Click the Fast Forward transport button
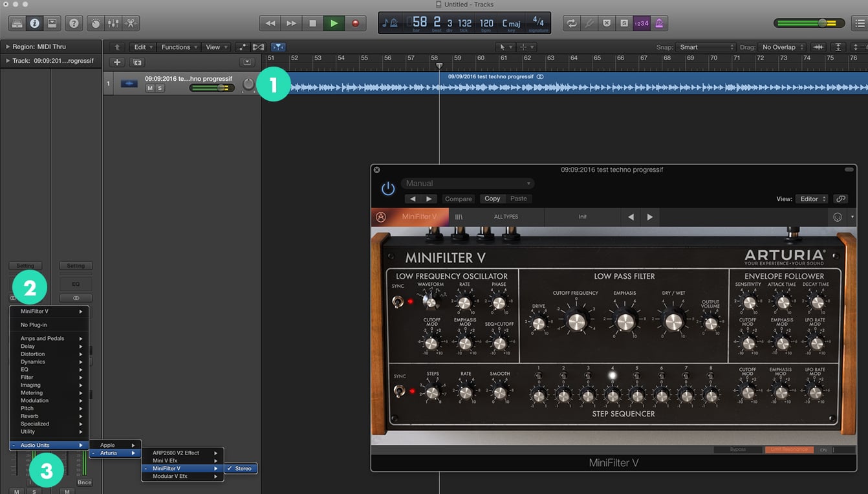 (292, 23)
